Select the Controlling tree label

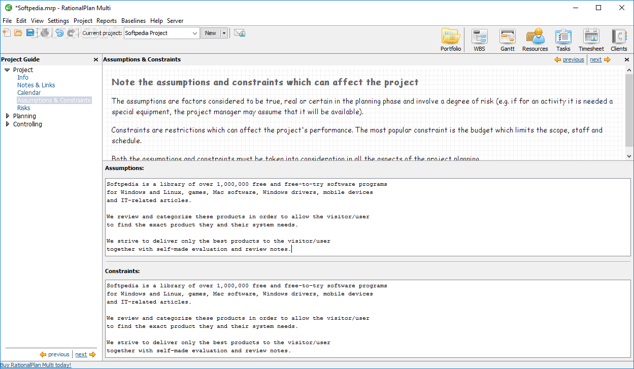[27, 124]
